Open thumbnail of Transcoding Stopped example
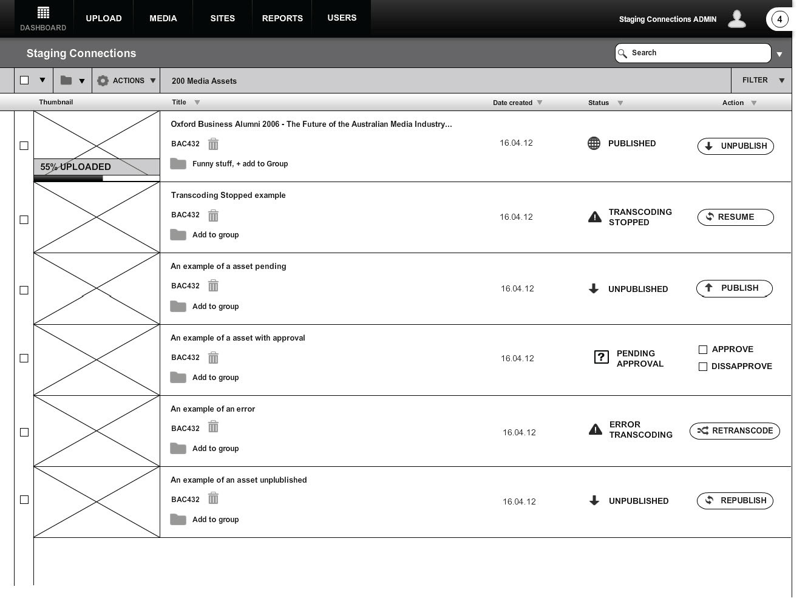This screenshot has height=598, width=808. pyautogui.click(x=97, y=217)
